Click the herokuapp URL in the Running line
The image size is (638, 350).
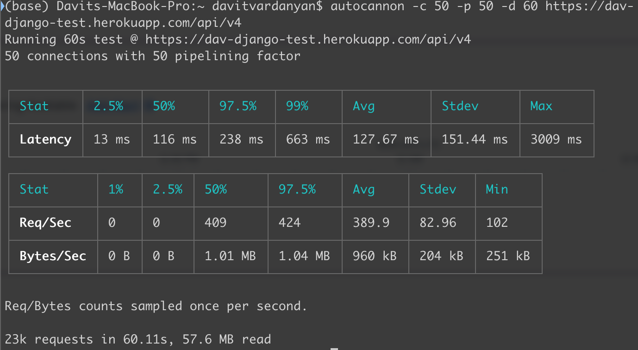(x=308, y=39)
